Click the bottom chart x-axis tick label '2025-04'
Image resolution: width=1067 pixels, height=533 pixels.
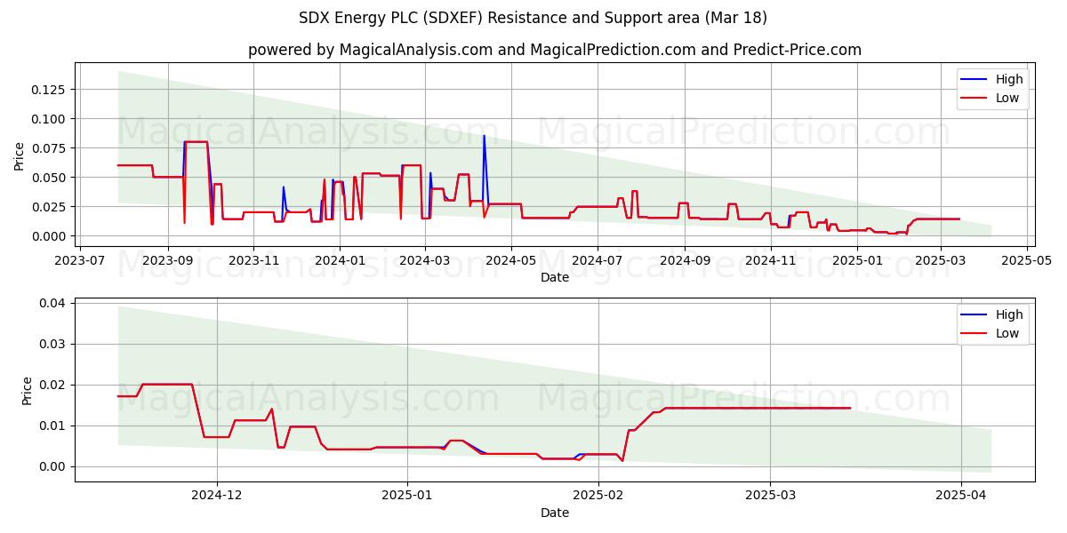(961, 497)
